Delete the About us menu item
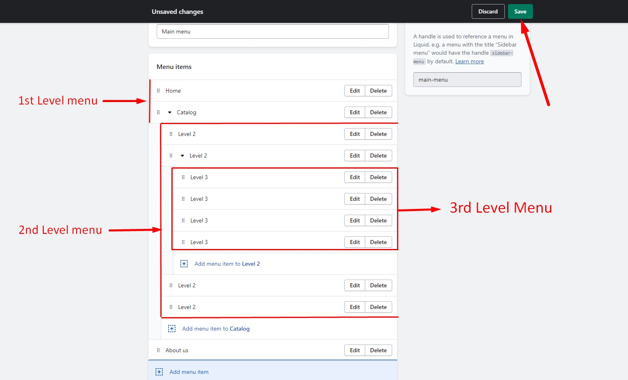The image size is (628, 380). (378, 350)
